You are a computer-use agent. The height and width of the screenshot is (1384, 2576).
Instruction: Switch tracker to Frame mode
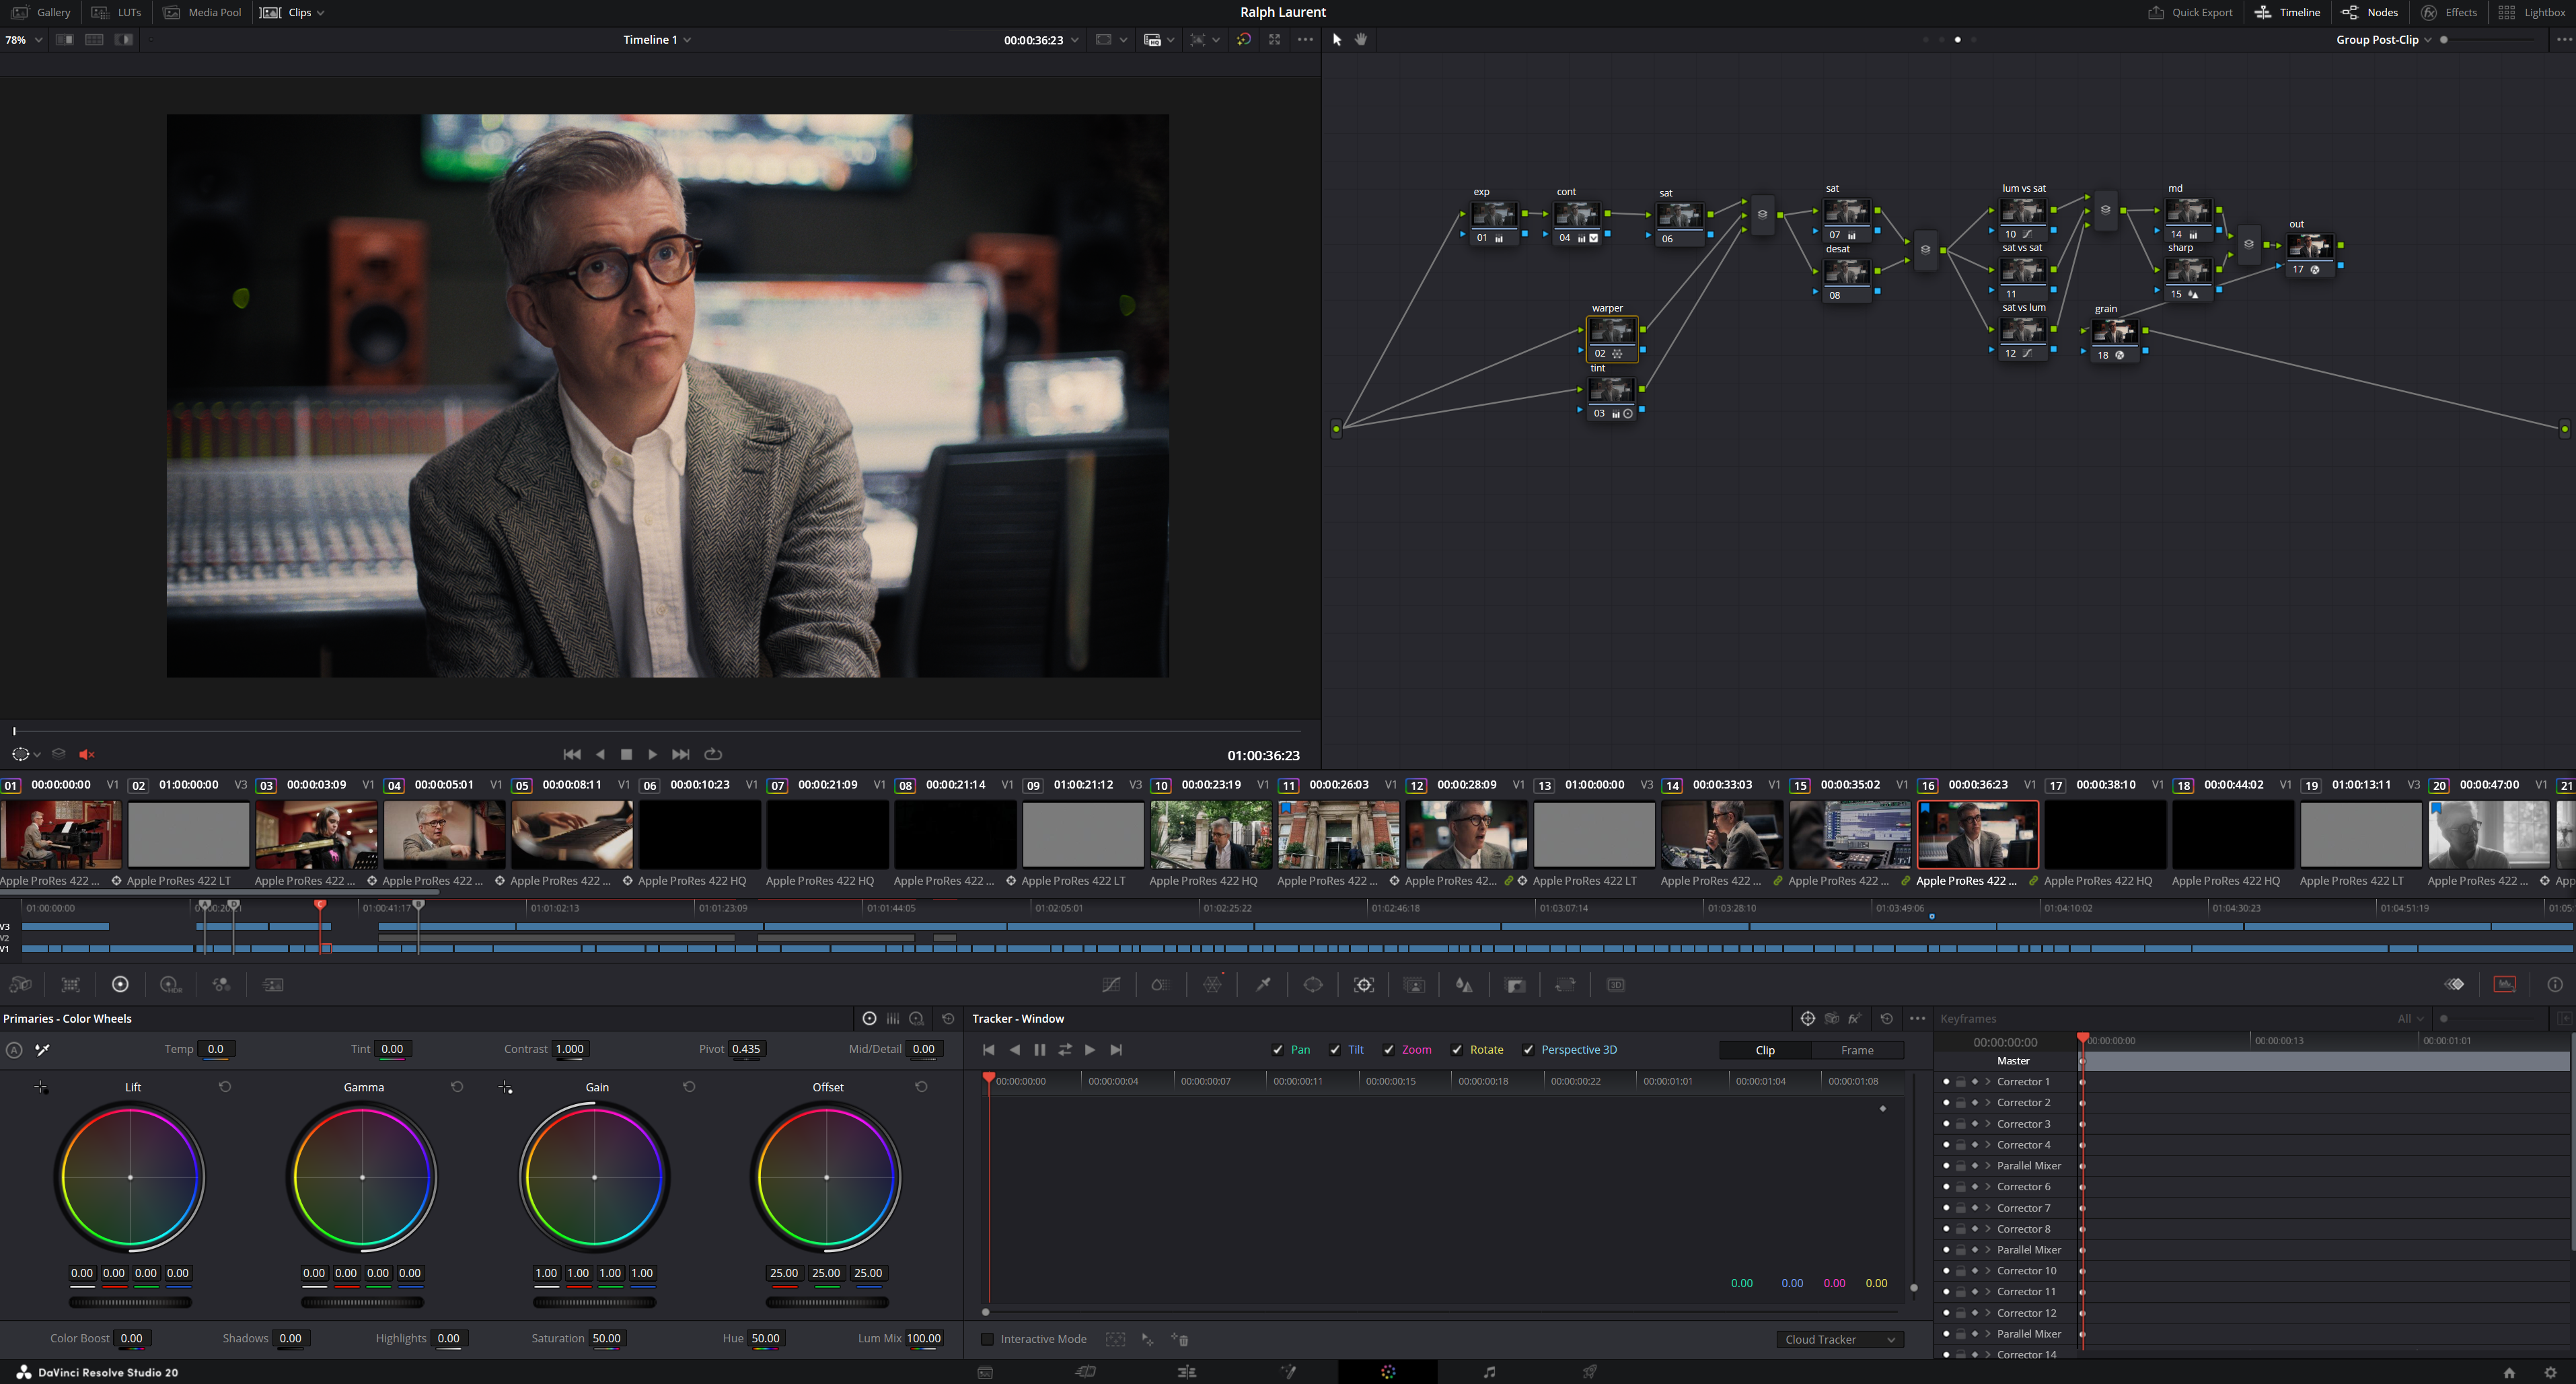point(1858,1050)
